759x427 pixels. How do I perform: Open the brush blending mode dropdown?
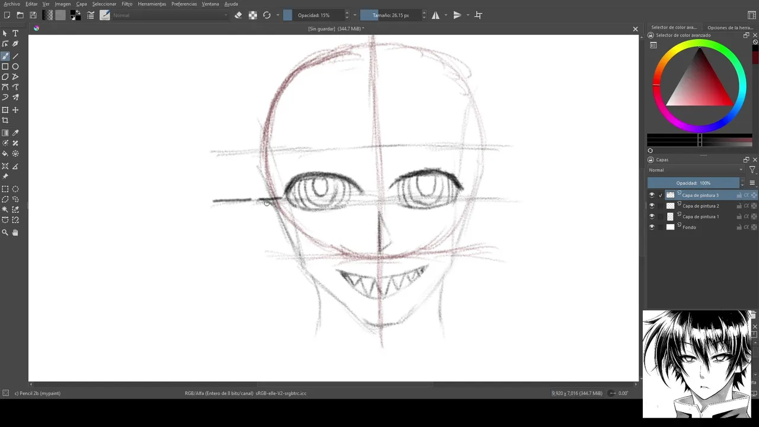point(171,15)
